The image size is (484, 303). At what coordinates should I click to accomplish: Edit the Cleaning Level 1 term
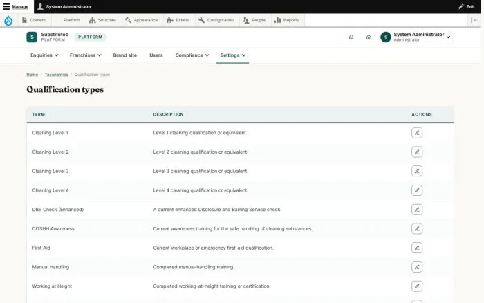coord(417,133)
